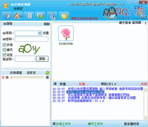This screenshot has width=148, height=127.
Task: Toggle the 记住 checkbox
Action: click(4, 55)
